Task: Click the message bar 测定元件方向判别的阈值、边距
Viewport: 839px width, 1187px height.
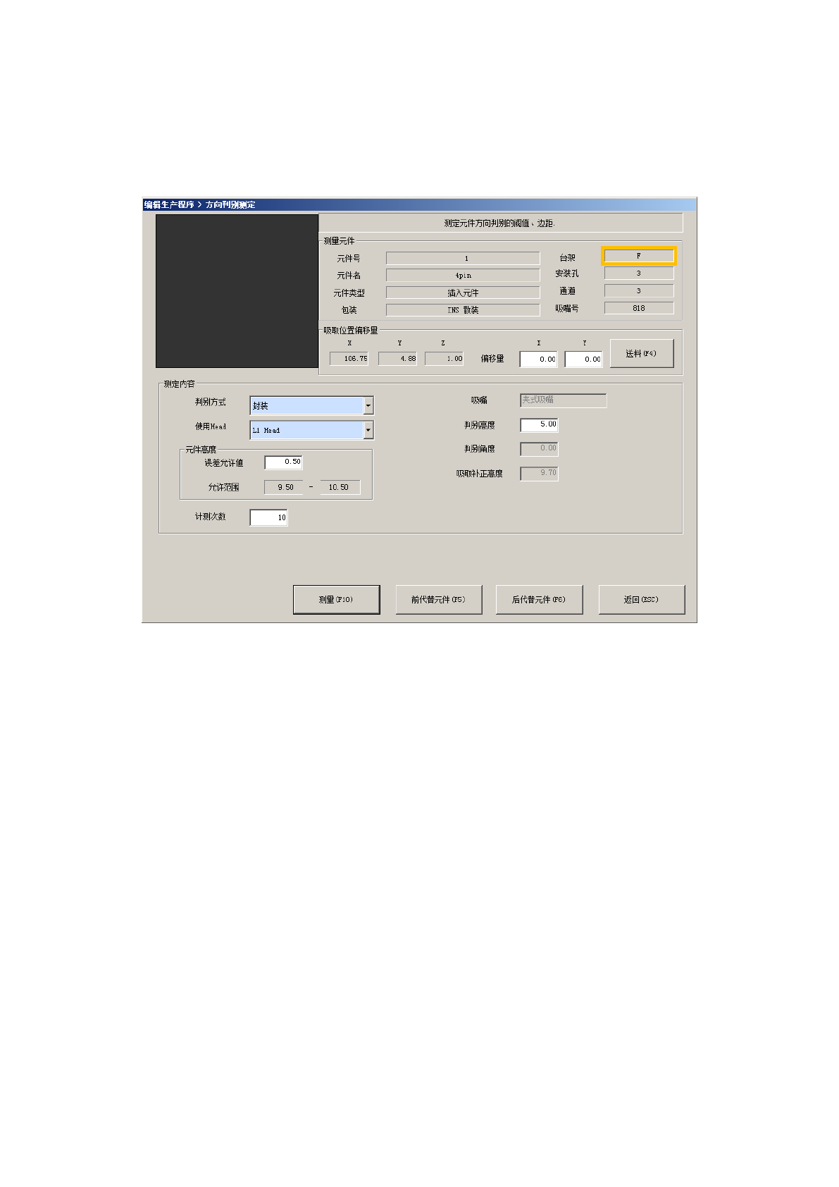Action: [500, 223]
